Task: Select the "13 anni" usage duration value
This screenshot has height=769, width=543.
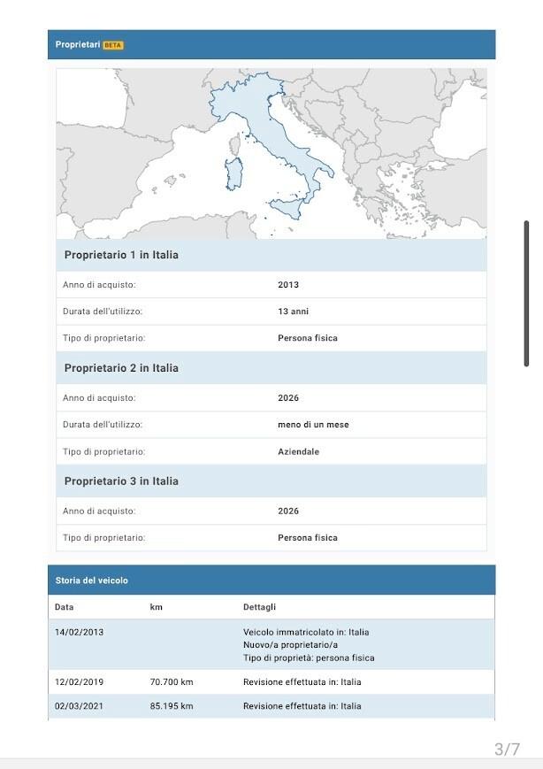Action: [x=294, y=311]
